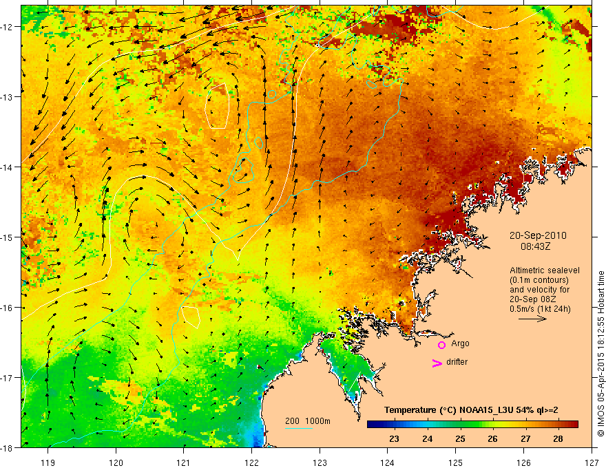Click the 23 tick on the temperature scale

point(394,439)
